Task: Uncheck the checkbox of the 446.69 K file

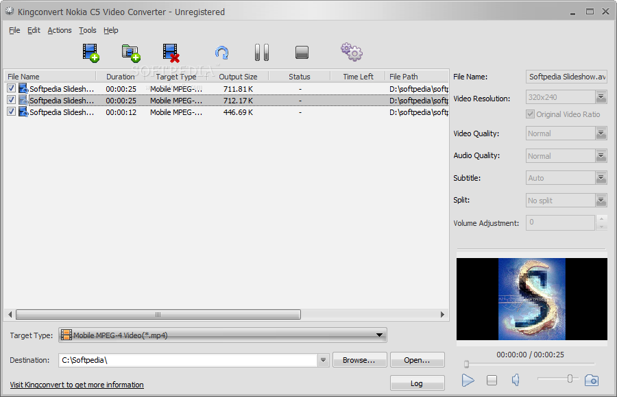Action: pyautogui.click(x=11, y=112)
